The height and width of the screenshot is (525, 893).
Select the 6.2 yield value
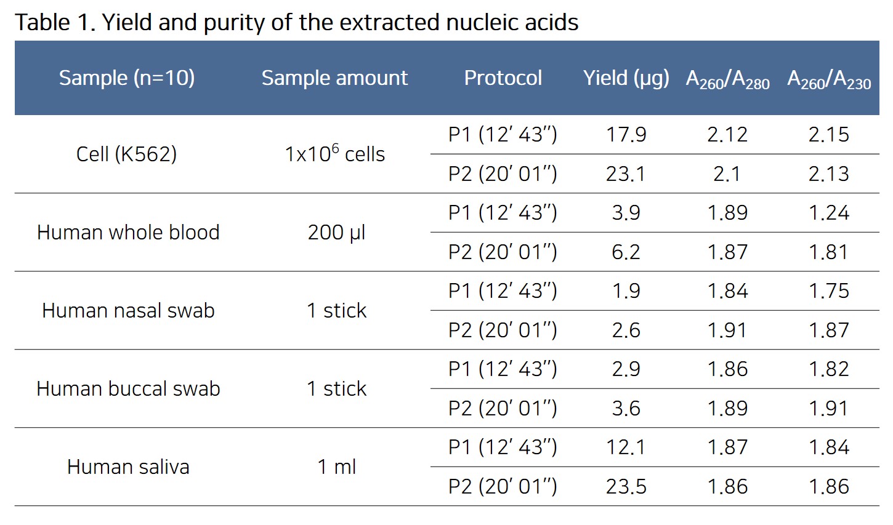tap(626, 252)
